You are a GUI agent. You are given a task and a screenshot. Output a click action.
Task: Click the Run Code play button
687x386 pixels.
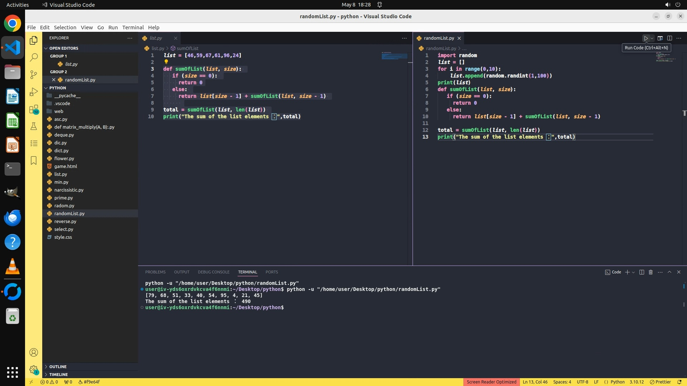point(646,38)
